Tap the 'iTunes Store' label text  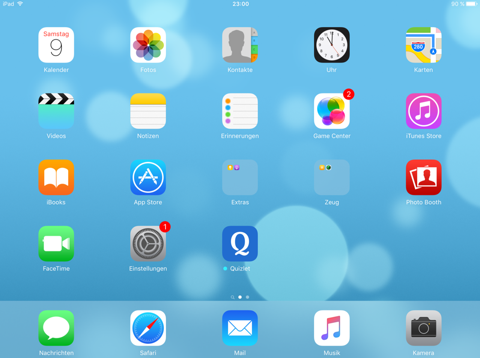[x=423, y=136]
